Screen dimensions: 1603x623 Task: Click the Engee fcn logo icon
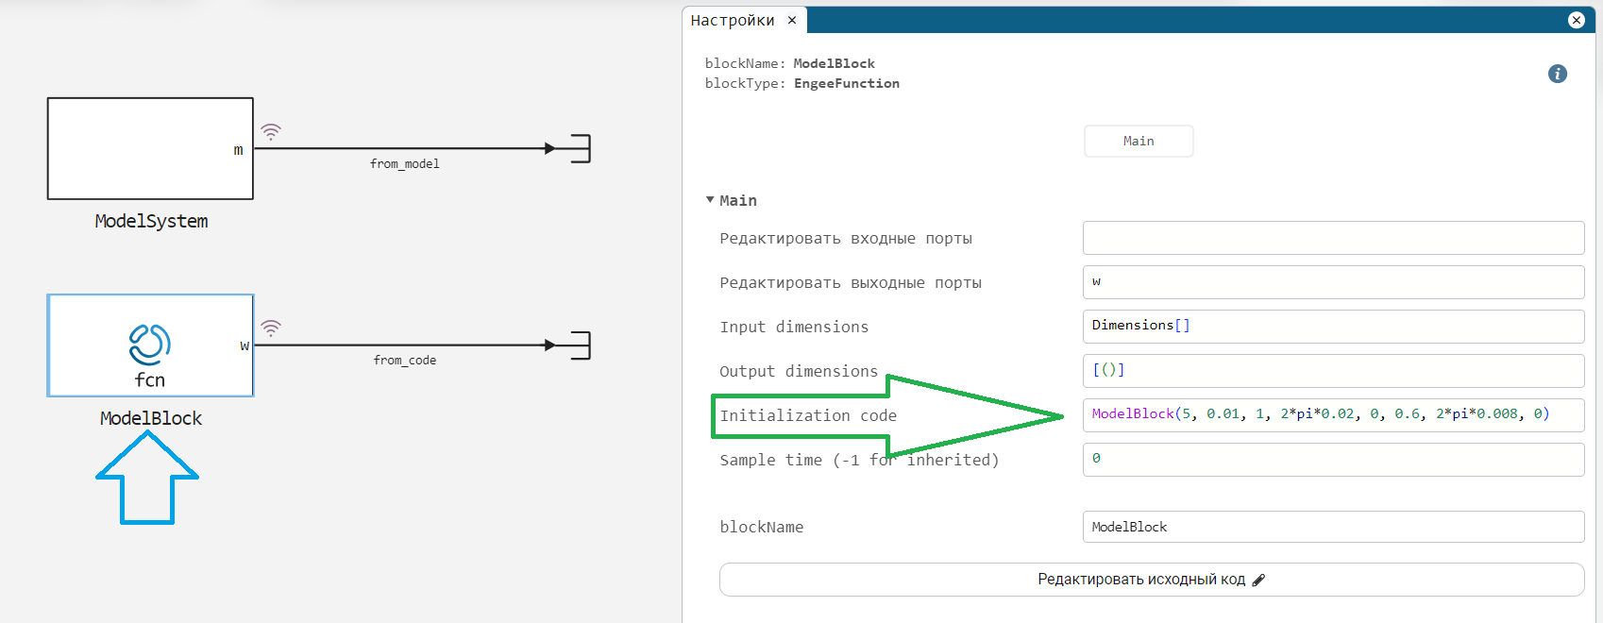pyautogui.click(x=150, y=345)
